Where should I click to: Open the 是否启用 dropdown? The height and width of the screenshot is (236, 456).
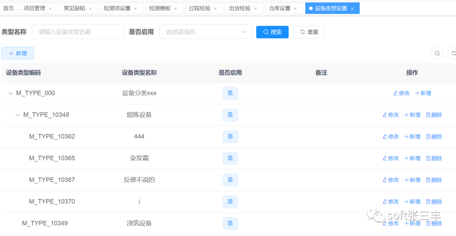tap(205, 32)
